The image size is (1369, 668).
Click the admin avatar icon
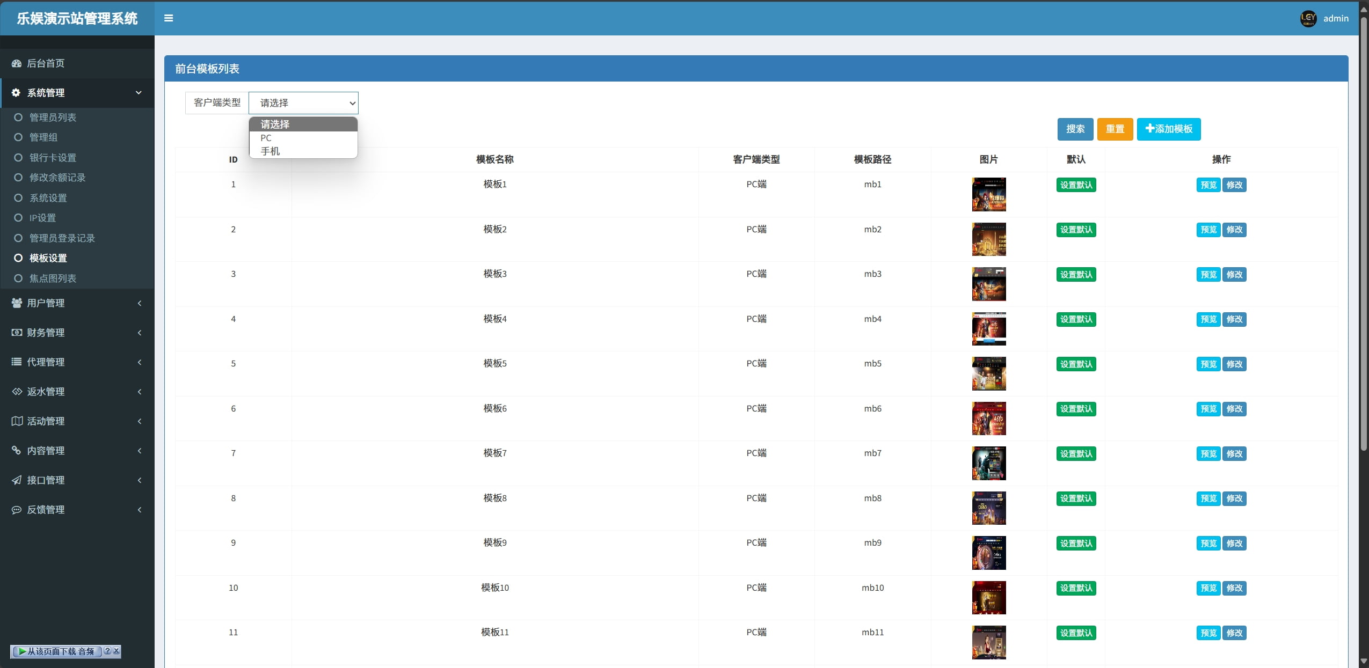[1308, 18]
